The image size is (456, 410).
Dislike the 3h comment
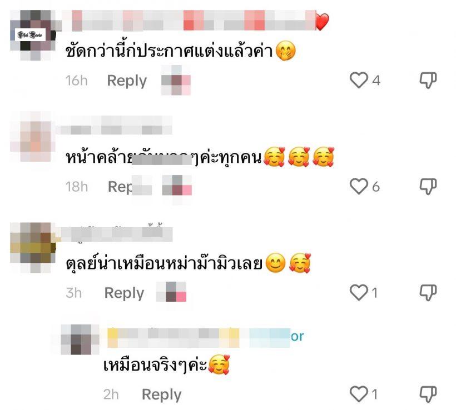click(428, 292)
